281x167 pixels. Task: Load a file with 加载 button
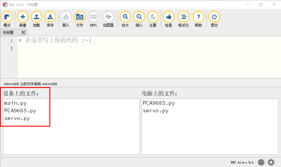[36, 19]
